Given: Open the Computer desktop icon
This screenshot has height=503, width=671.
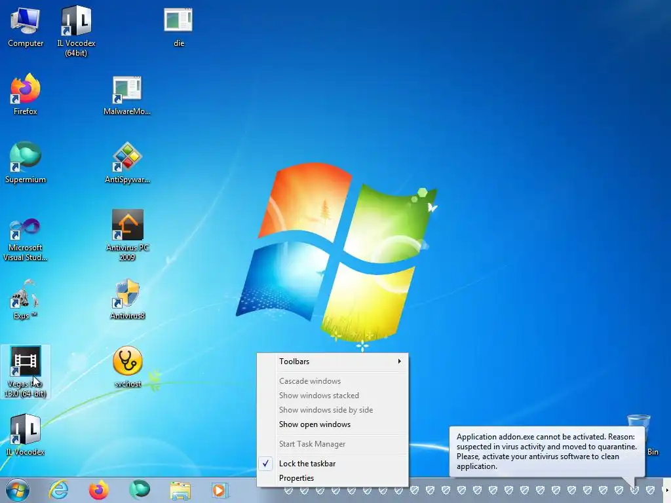Looking at the screenshot, I should tap(26, 27).
